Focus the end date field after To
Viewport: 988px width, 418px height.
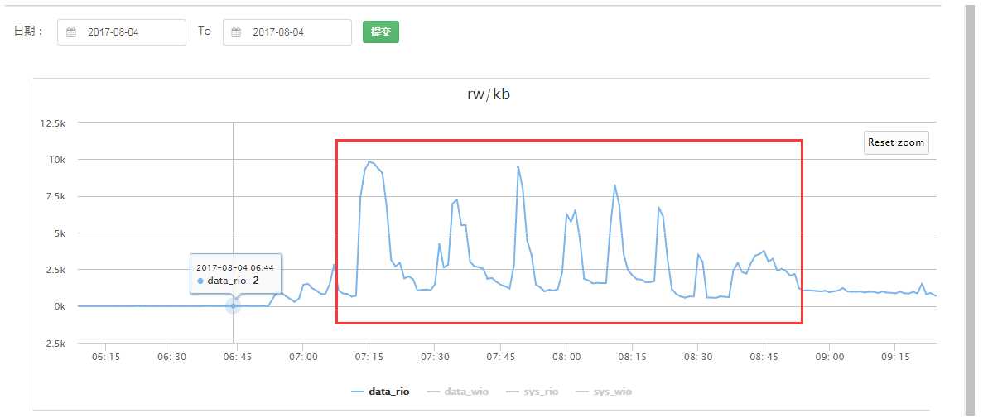287,32
